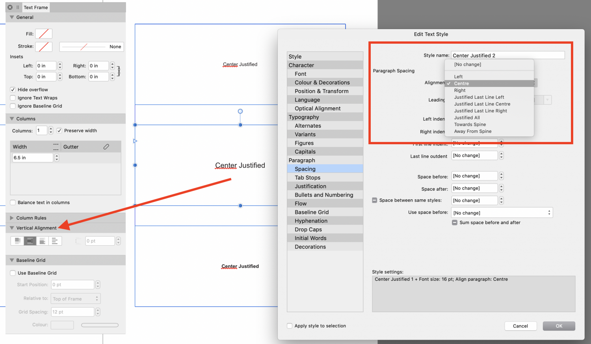Open the Stroke swatch in General
Viewport: 591px width, 344px height.
44,47
